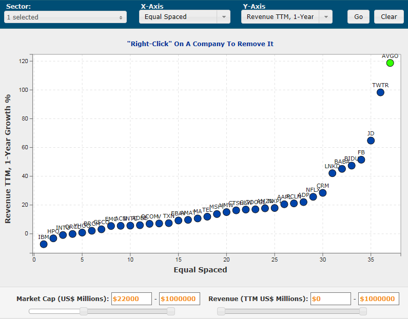Screen dimensions: 408x319
Task: Open the X-Axis Equal Spaced dropdown arrow
Action: pos(224,17)
